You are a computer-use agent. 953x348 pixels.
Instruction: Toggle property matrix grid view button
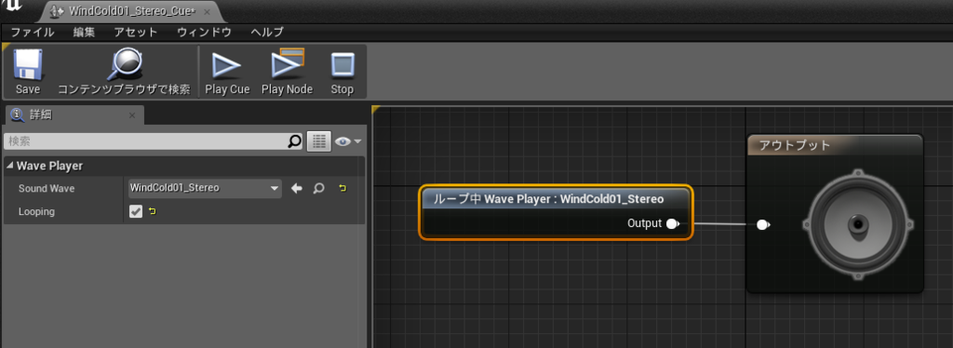point(318,141)
